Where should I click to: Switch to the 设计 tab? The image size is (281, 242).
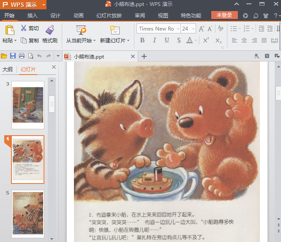55,15
